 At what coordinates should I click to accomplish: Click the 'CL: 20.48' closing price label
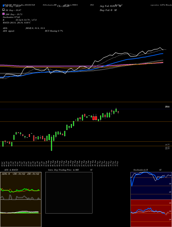pyautogui.click(x=63, y=6)
